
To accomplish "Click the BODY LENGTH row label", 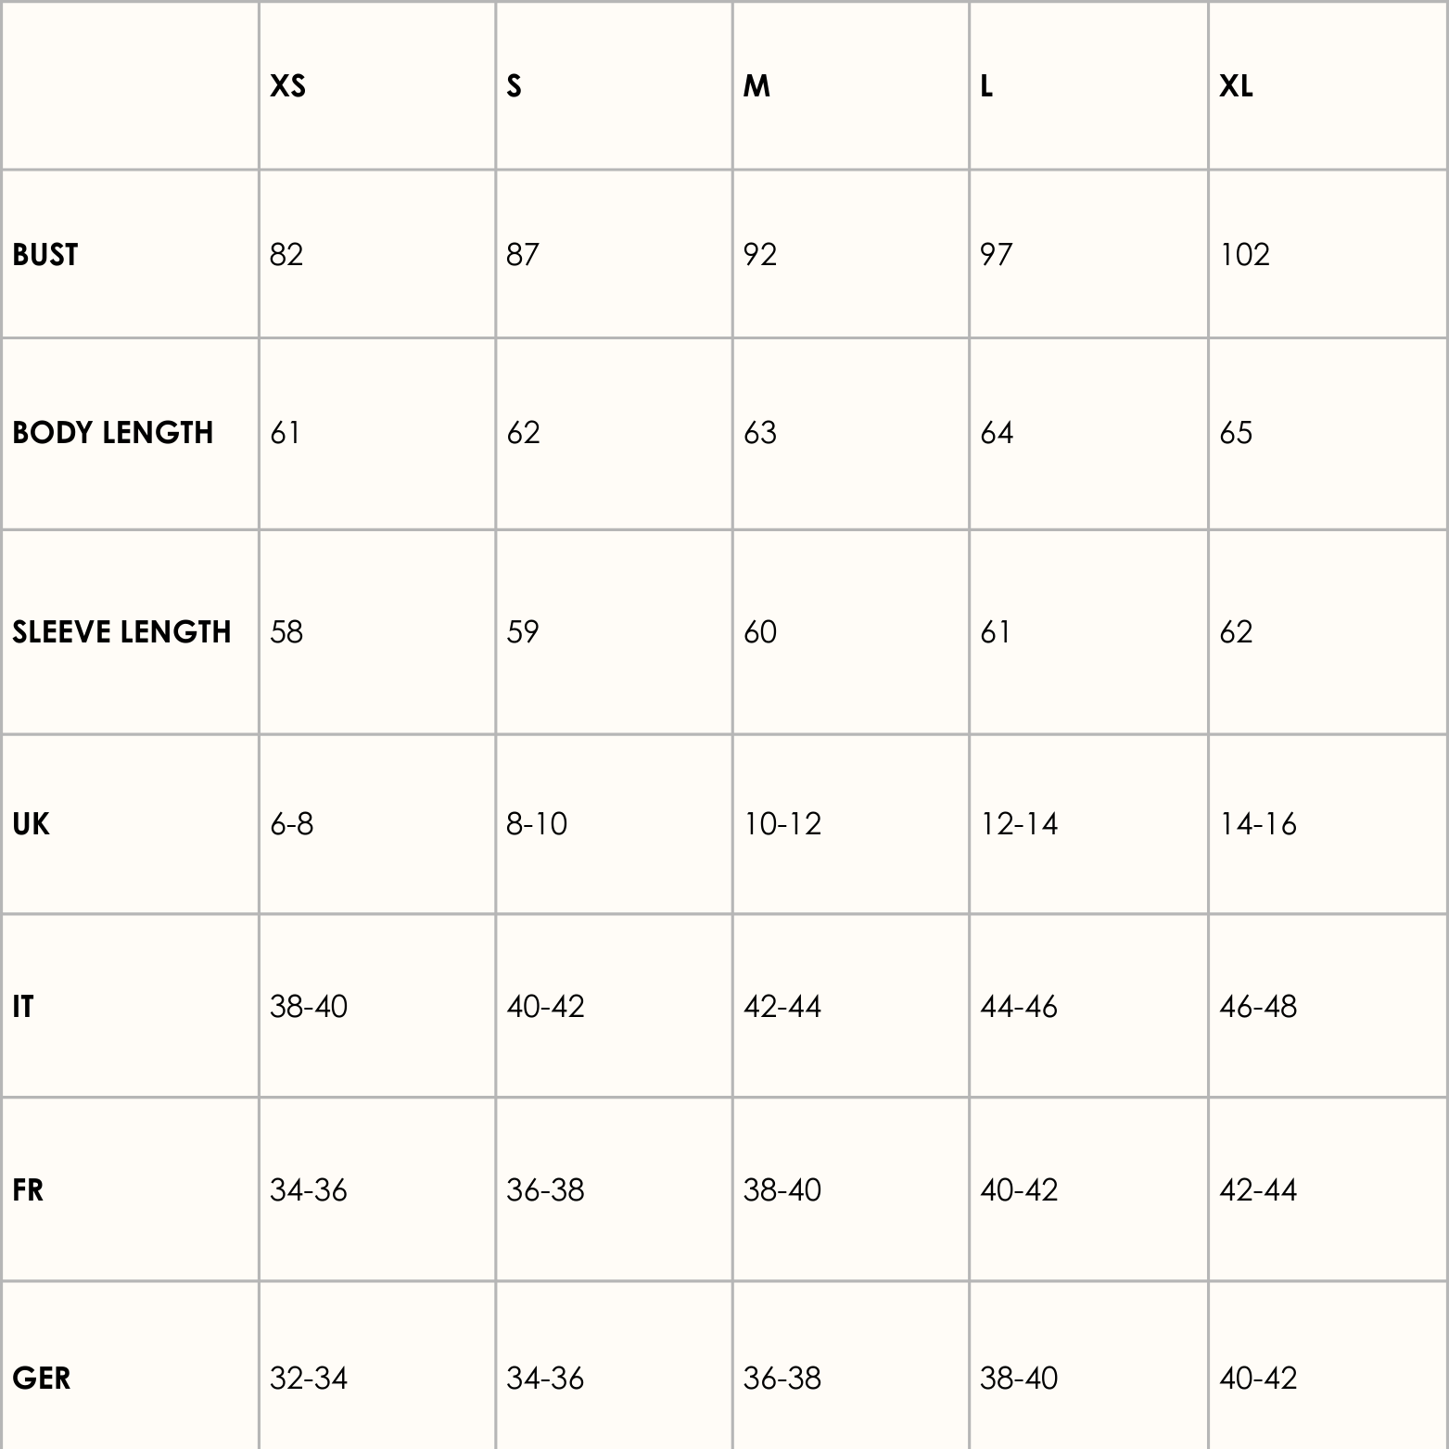I will (113, 433).
